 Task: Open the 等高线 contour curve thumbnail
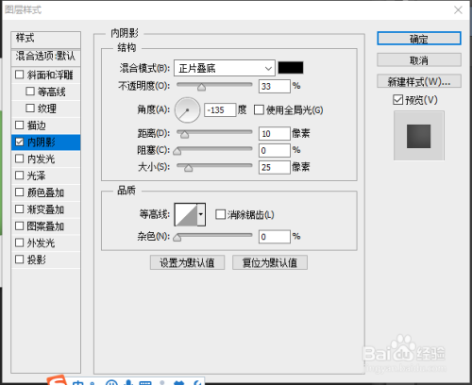pyautogui.click(x=186, y=214)
